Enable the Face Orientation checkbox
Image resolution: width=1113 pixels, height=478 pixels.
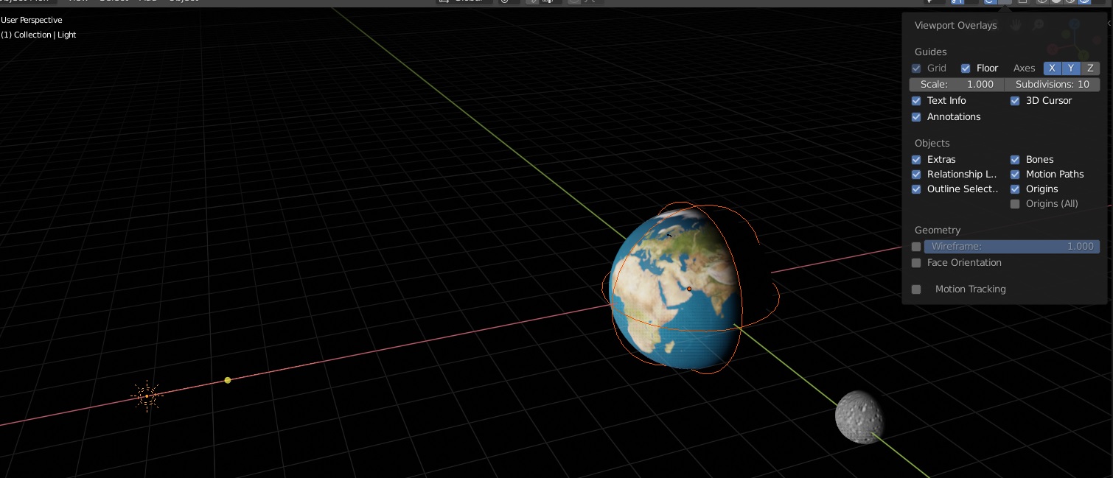(916, 263)
